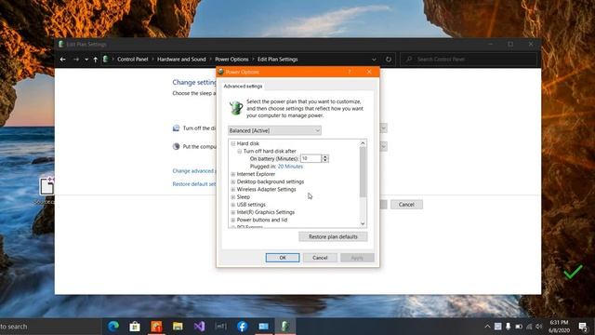Click Edit Plan Settings breadcrumb

pyautogui.click(x=277, y=60)
